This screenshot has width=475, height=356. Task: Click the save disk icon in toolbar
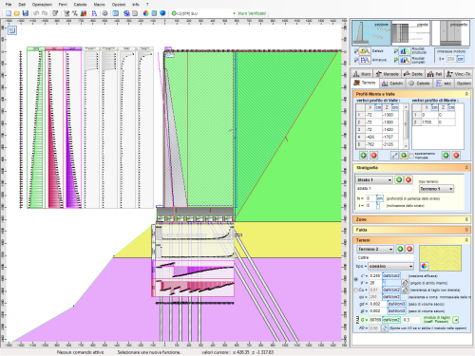[26, 13]
